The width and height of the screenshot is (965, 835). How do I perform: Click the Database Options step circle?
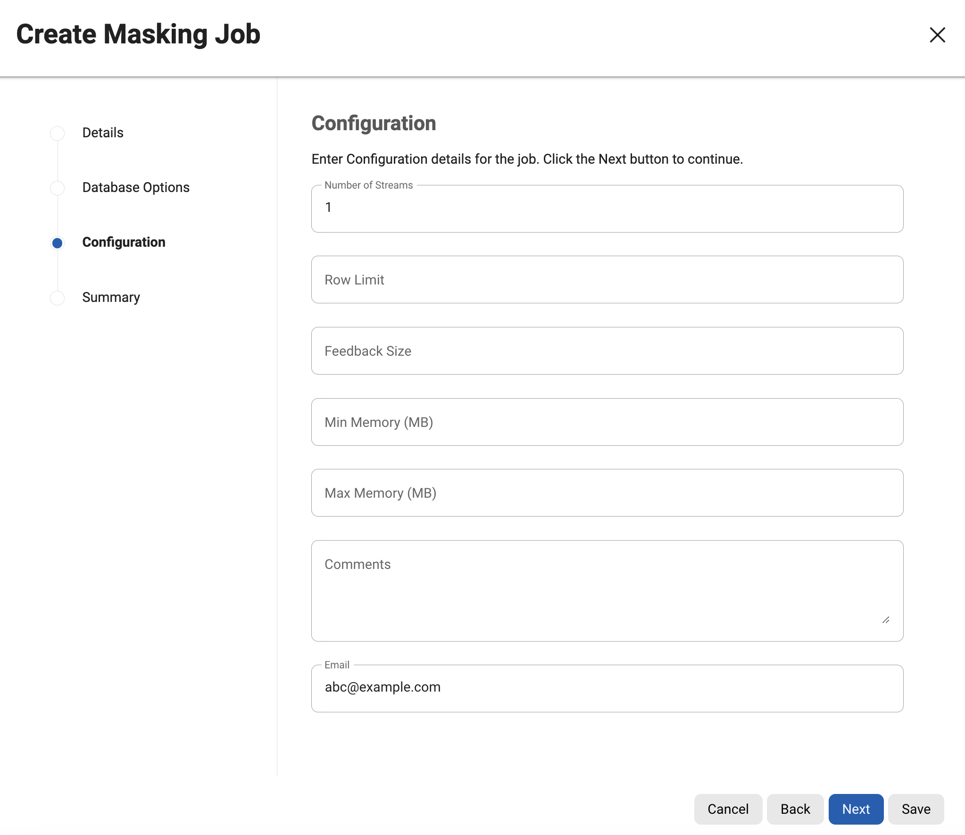58,188
